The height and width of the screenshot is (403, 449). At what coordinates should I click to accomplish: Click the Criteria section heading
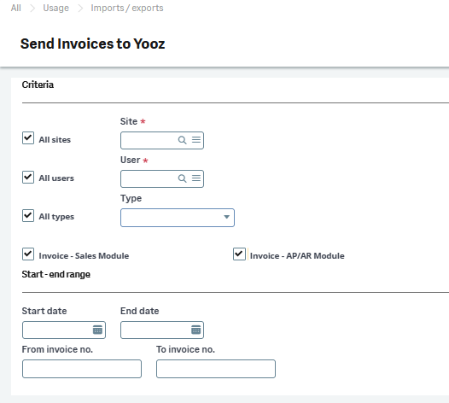pyautogui.click(x=38, y=85)
